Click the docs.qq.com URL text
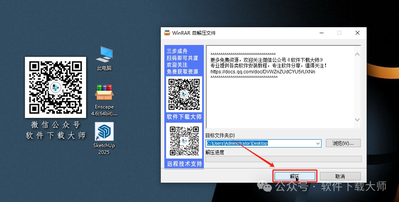 tap(263, 72)
